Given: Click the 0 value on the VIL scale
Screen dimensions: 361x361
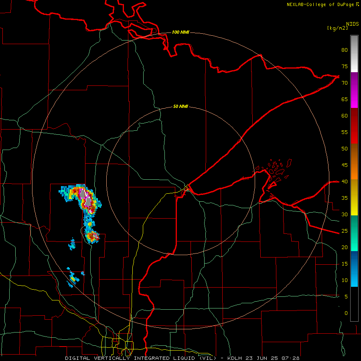Looking at the screenshot, I should (346, 313).
